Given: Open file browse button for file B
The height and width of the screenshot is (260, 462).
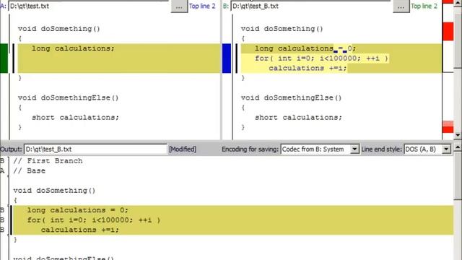Looking at the screenshot, I should point(401,6).
